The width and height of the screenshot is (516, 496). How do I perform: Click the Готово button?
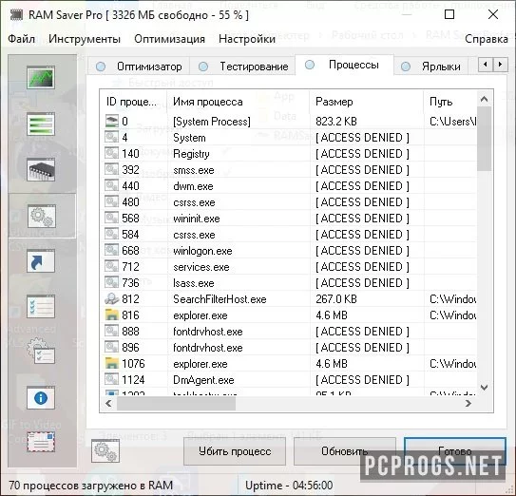pos(455,451)
